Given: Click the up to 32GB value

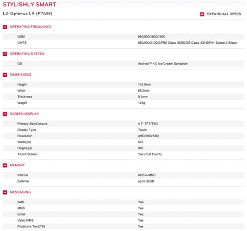Looking at the screenshot, I should 146,181.
